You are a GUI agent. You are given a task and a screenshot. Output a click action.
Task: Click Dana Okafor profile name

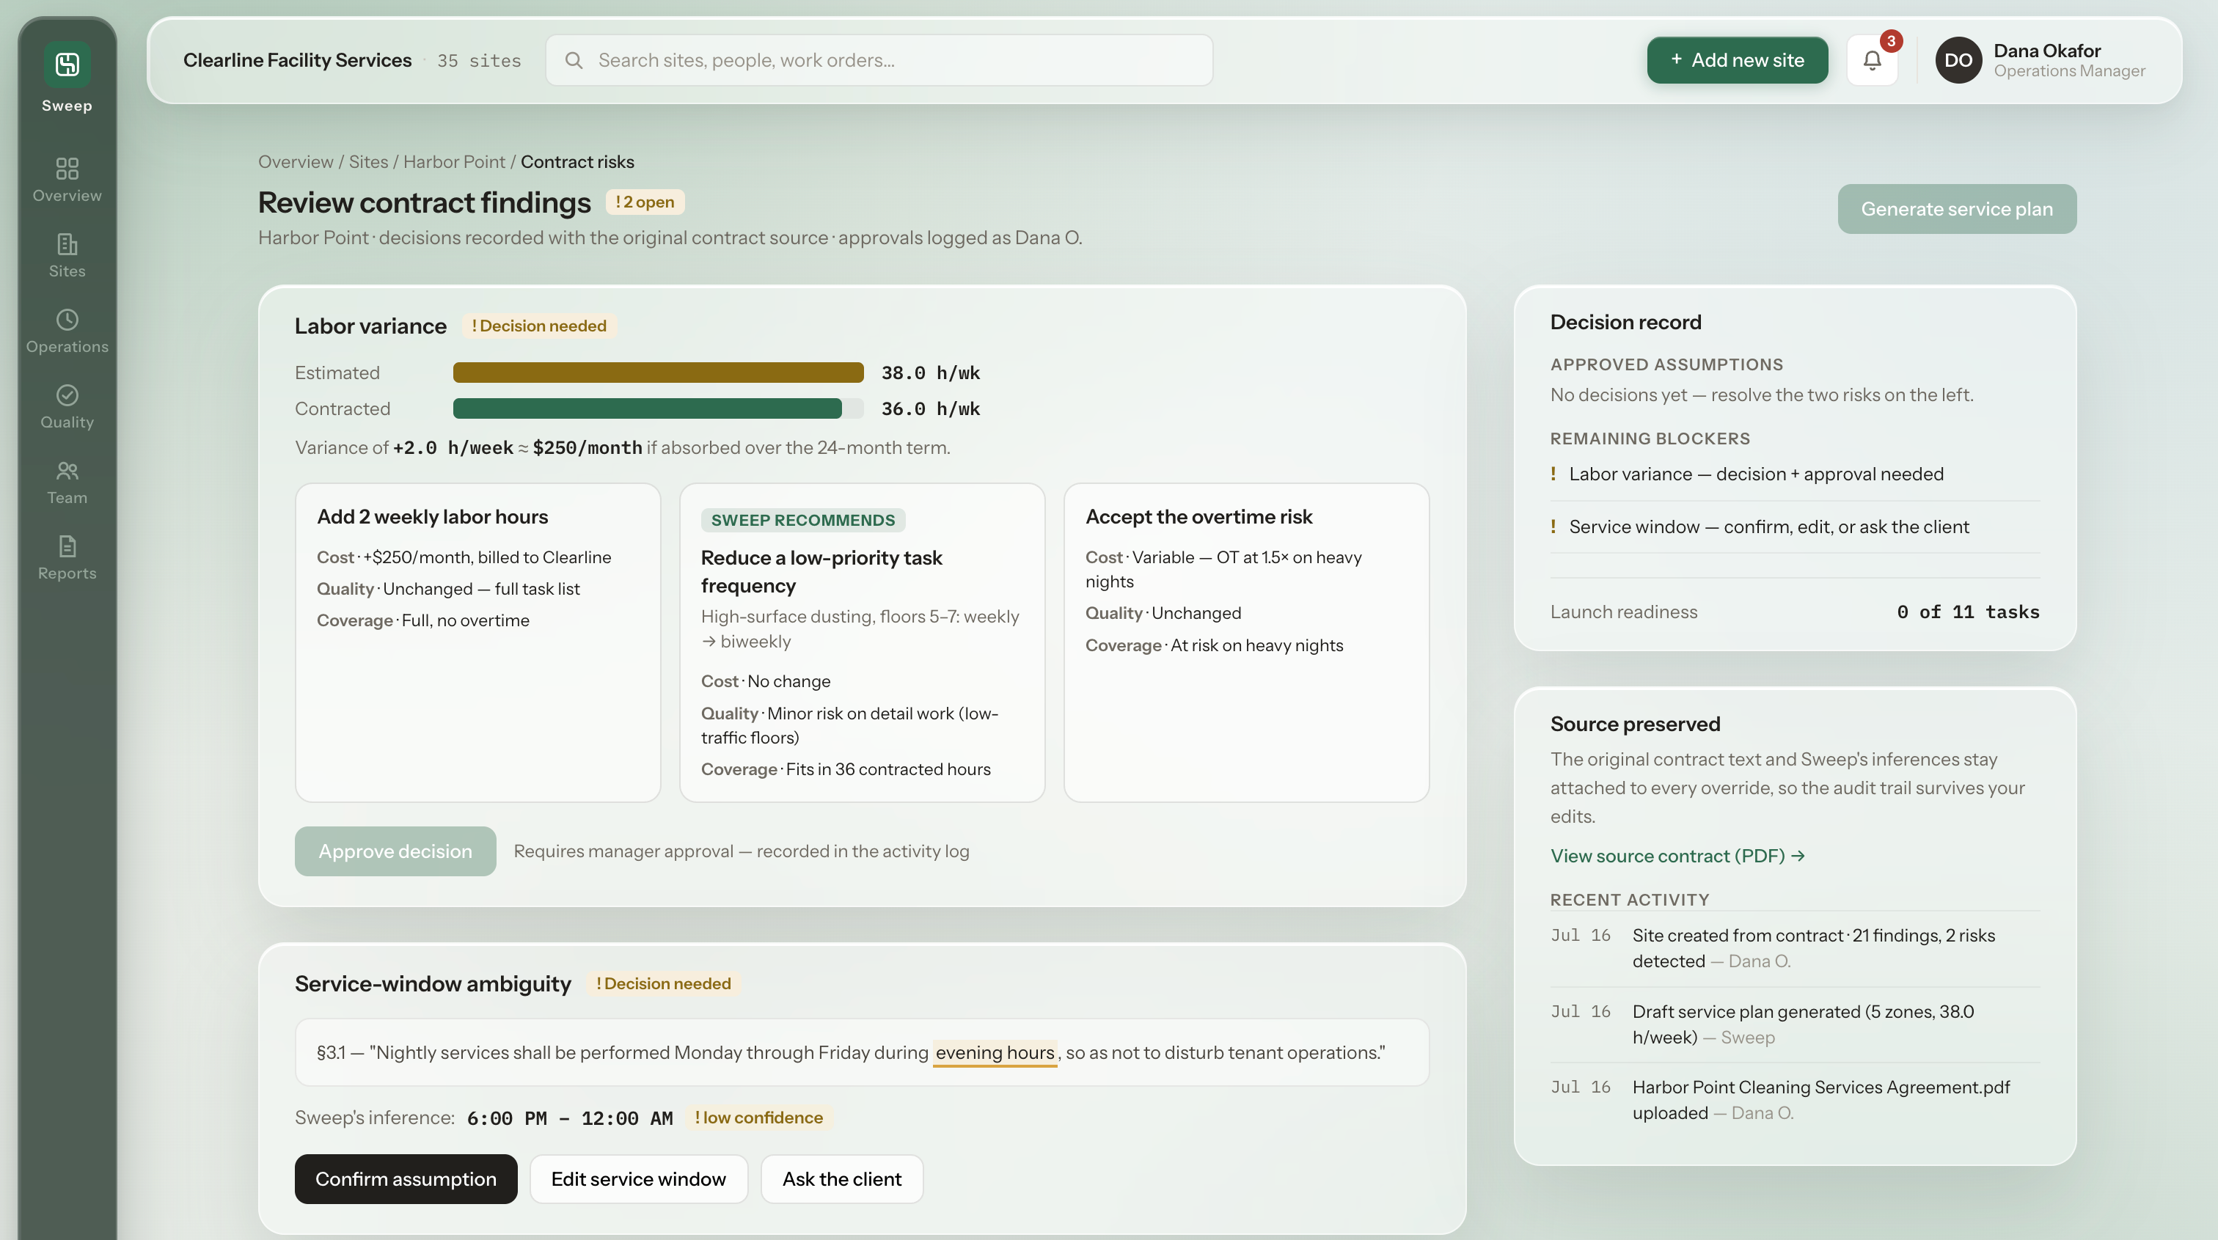[2046, 51]
